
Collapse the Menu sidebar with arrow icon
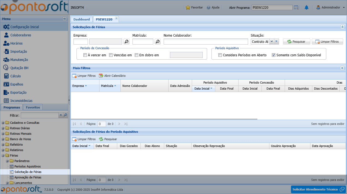click(64, 19)
